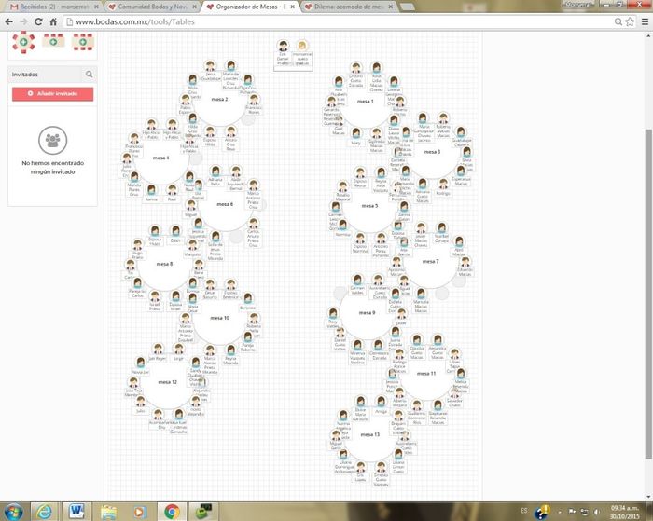This screenshot has height=521, width=653.
Task: Select table mesa 9
Action: tap(367, 313)
